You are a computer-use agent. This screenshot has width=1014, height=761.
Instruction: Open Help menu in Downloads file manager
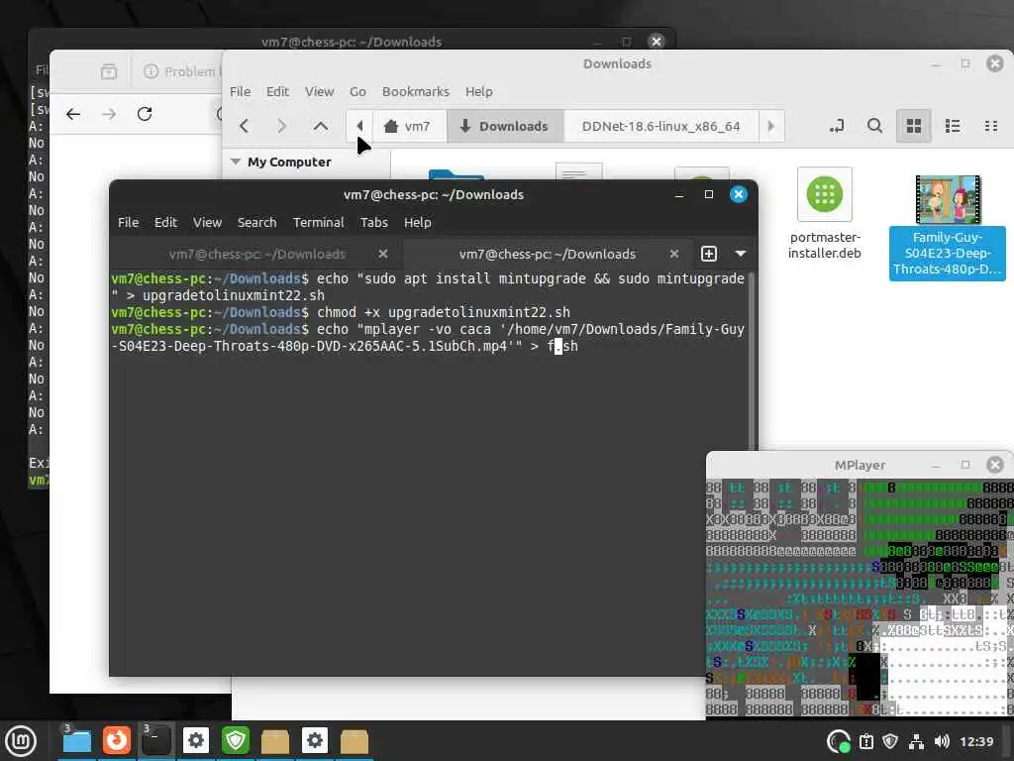coord(478,91)
